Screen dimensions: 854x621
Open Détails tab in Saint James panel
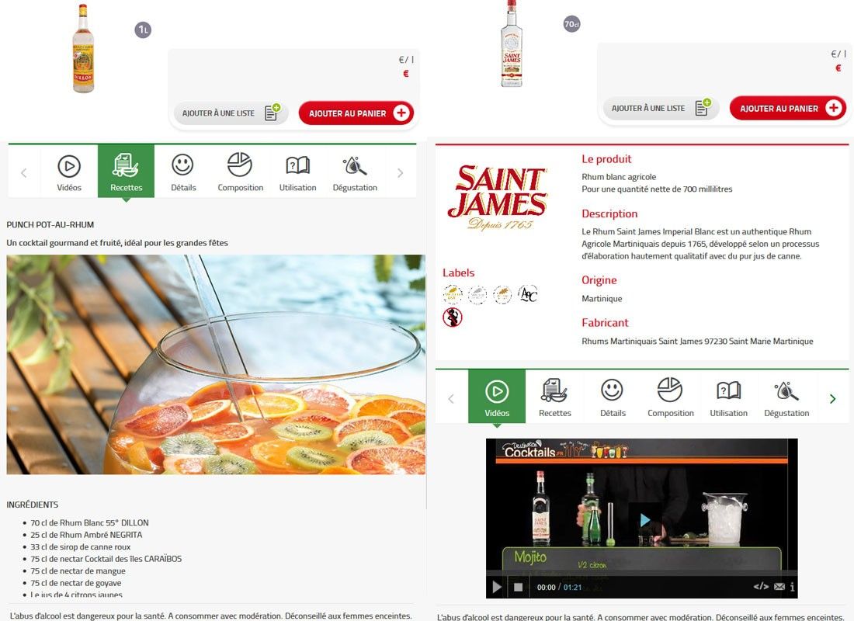coord(613,397)
